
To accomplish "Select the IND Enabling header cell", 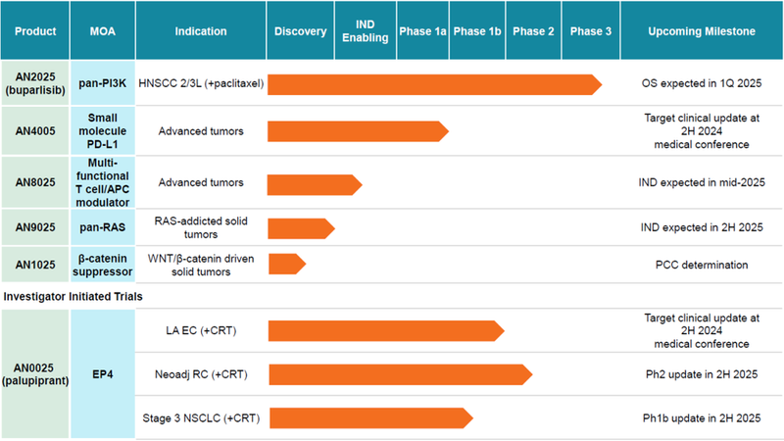I will pyautogui.click(x=363, y=31).
